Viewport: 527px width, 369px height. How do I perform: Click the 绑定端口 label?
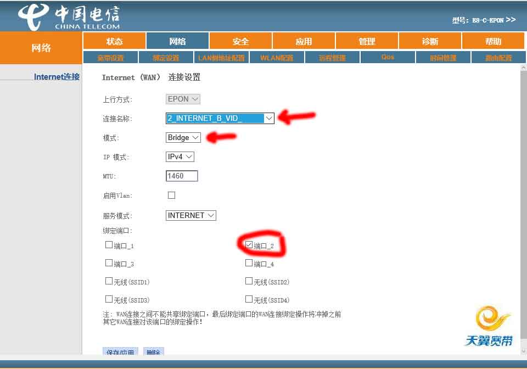click(117, 231)
